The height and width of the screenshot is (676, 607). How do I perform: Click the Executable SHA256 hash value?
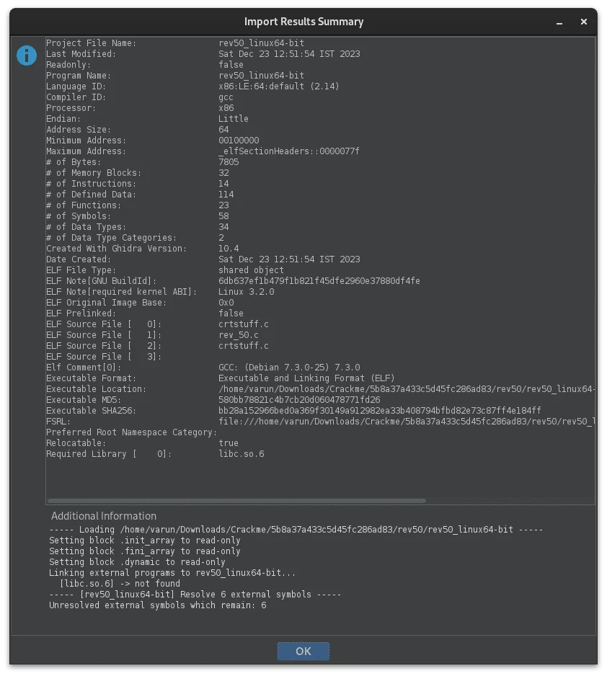coord(379,411)
